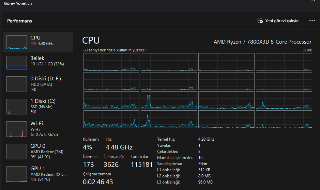Click the 1 Diski (C:) mini graph thumbnail

[16, 107]
